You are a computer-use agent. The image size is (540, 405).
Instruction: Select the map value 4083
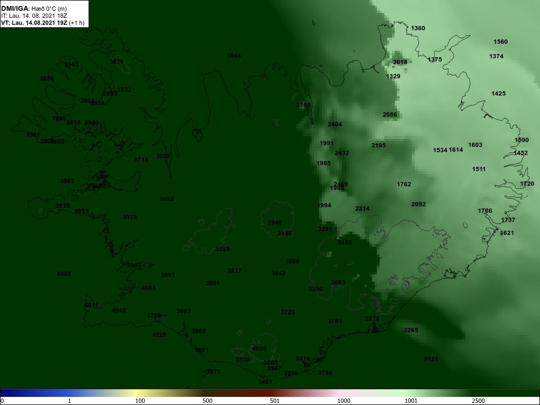(x=148, y=288)
